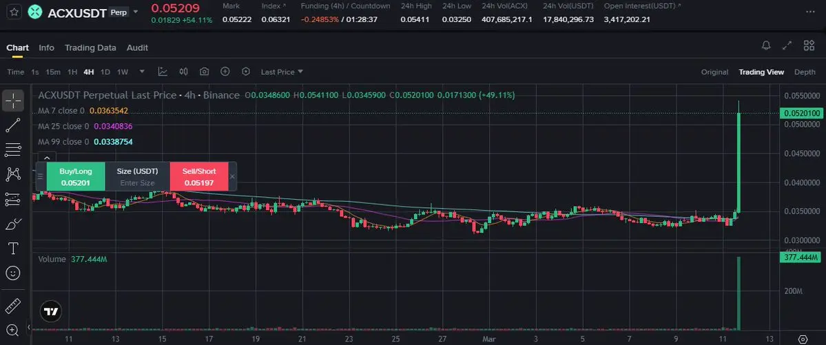Open price alert bell icon
This screenshot has height=345, width=826.
(767, 45)
